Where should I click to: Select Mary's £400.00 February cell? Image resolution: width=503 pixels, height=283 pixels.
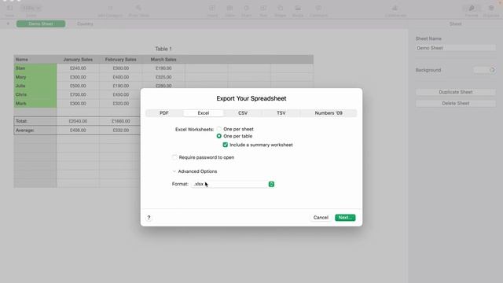tap(120, 77)
